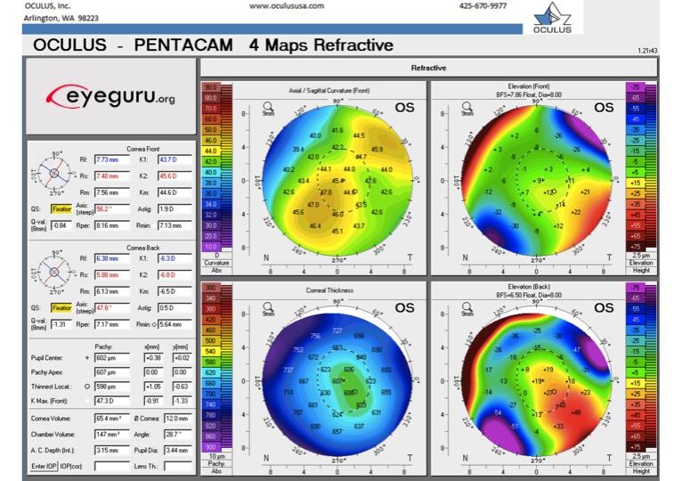Click the Axial / Sagittal Curvature (Front) title
The width and height of the screenshot is (682, 481).
click(329, 91)
